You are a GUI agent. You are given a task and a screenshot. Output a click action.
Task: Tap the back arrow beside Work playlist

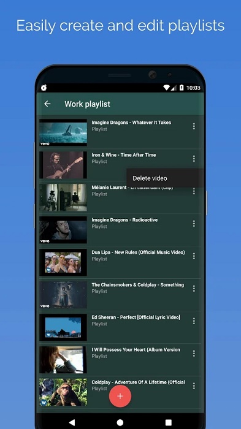[47, 104]
